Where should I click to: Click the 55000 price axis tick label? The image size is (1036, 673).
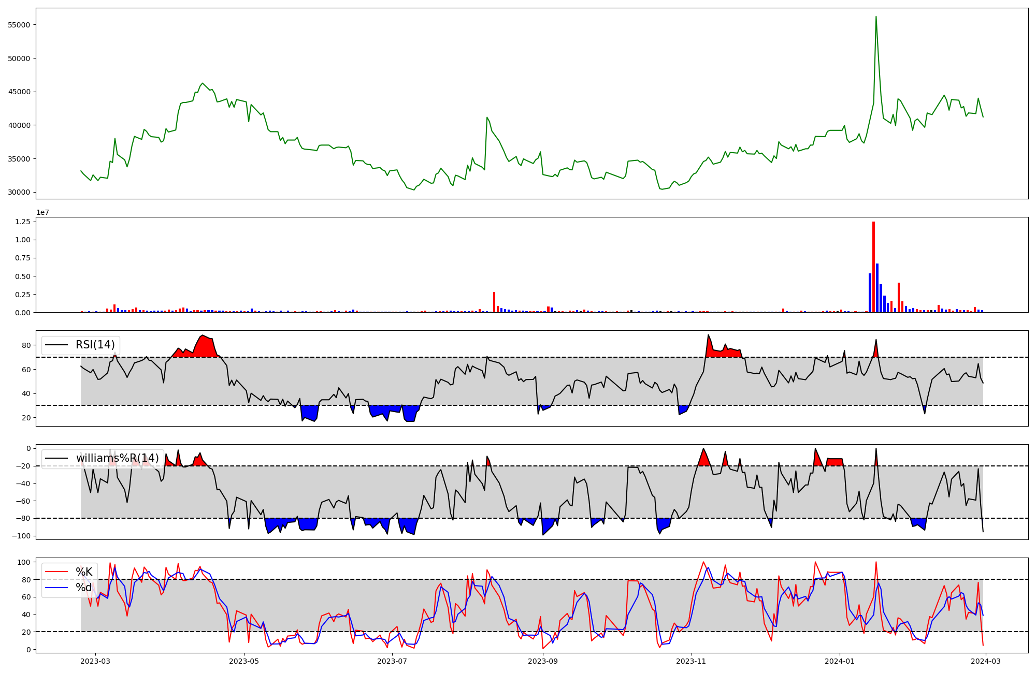(19, 25)
